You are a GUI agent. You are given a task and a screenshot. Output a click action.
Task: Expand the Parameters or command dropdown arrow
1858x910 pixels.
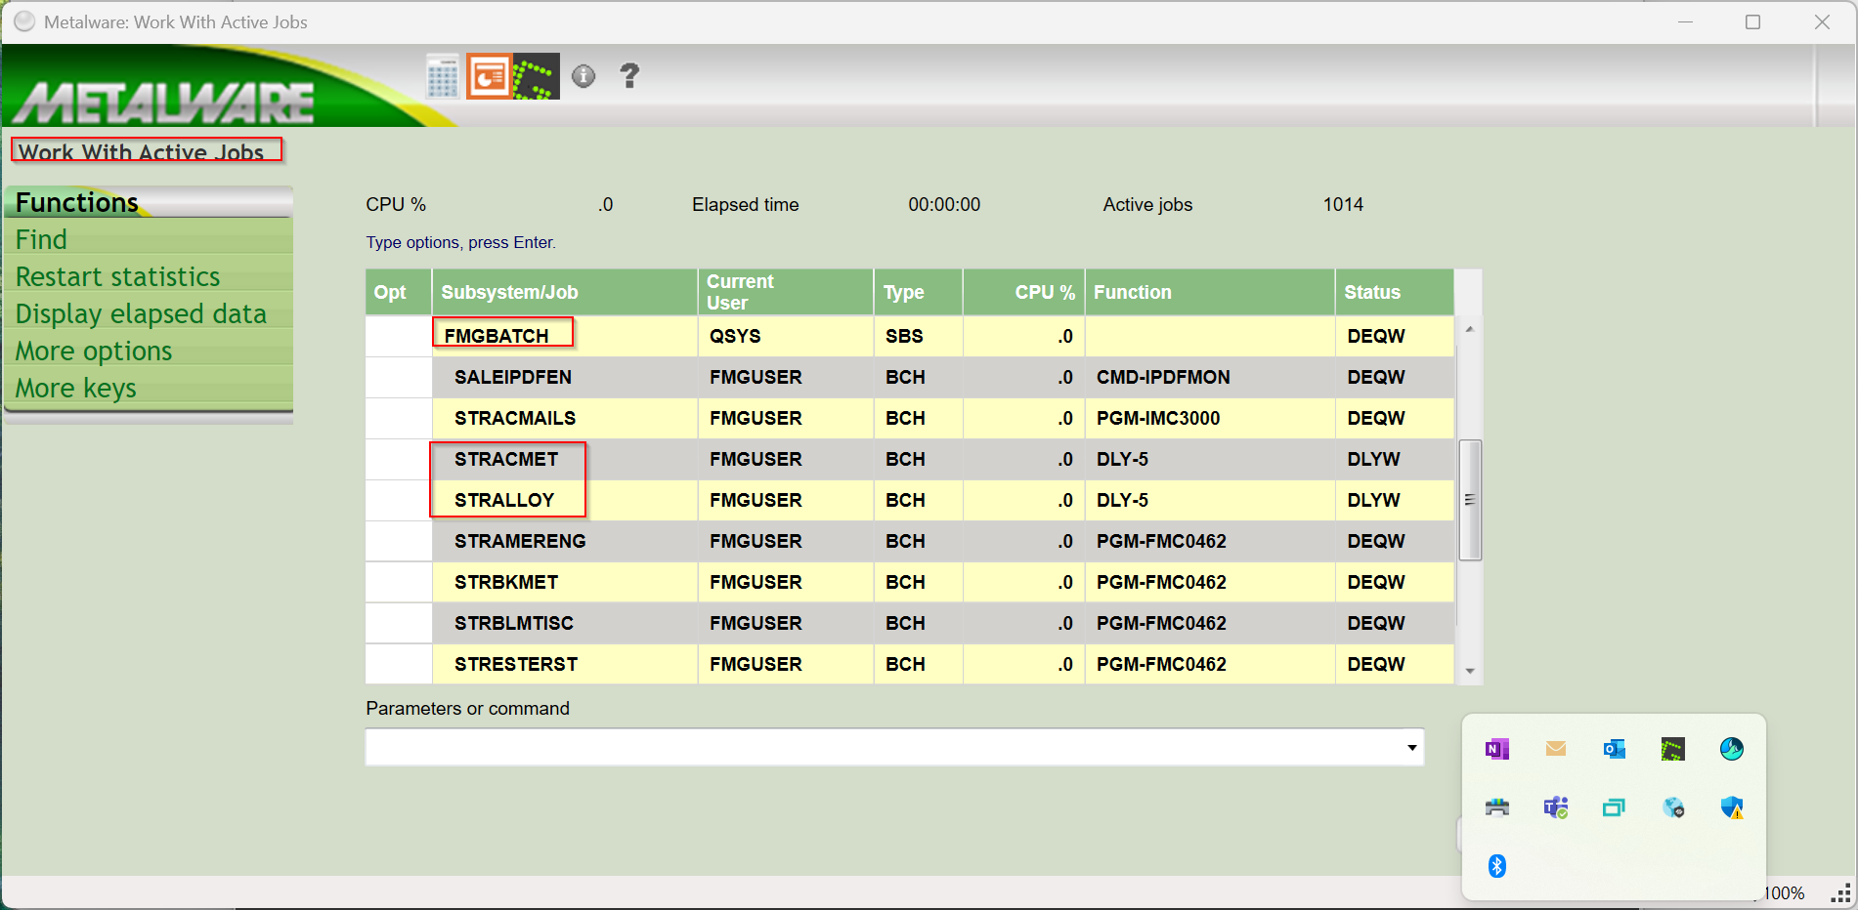click(1411, 747)
